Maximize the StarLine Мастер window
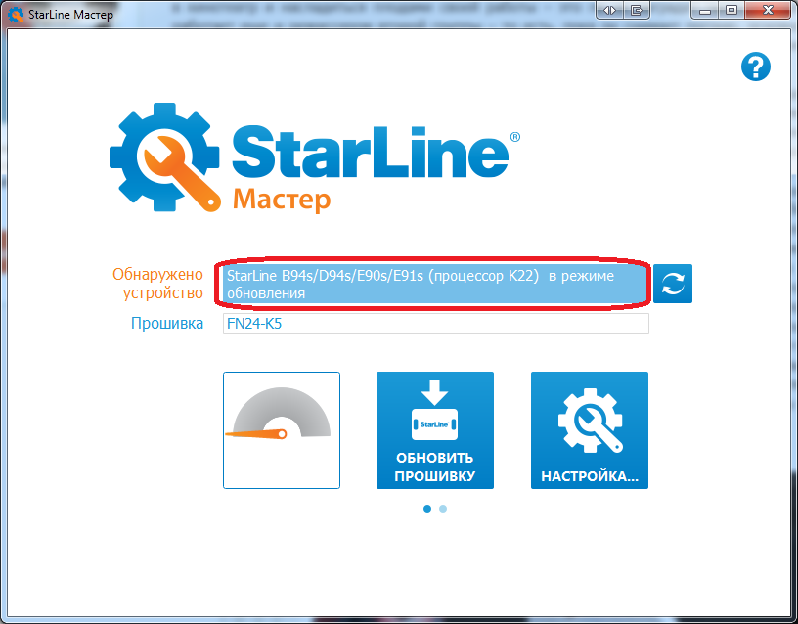This screenshot has height=624, width=798. point(731,10)
